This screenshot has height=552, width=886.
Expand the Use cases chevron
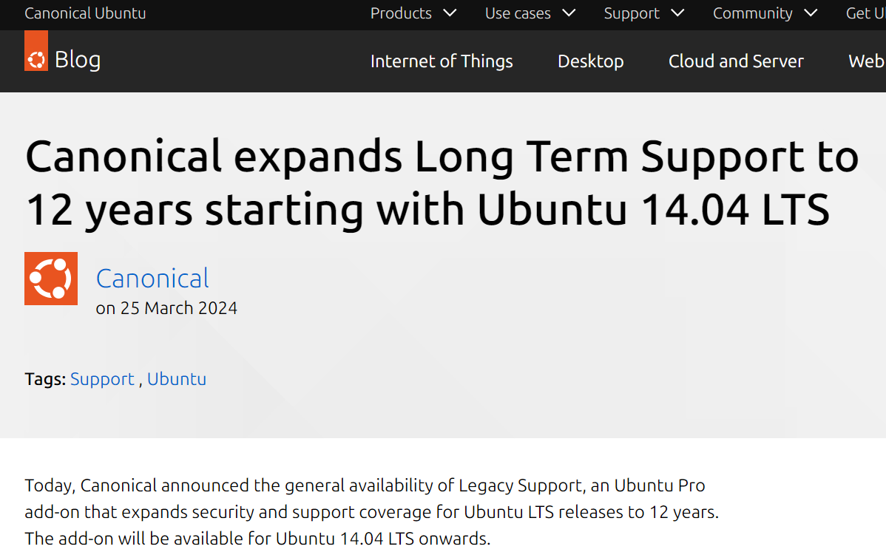569,13
